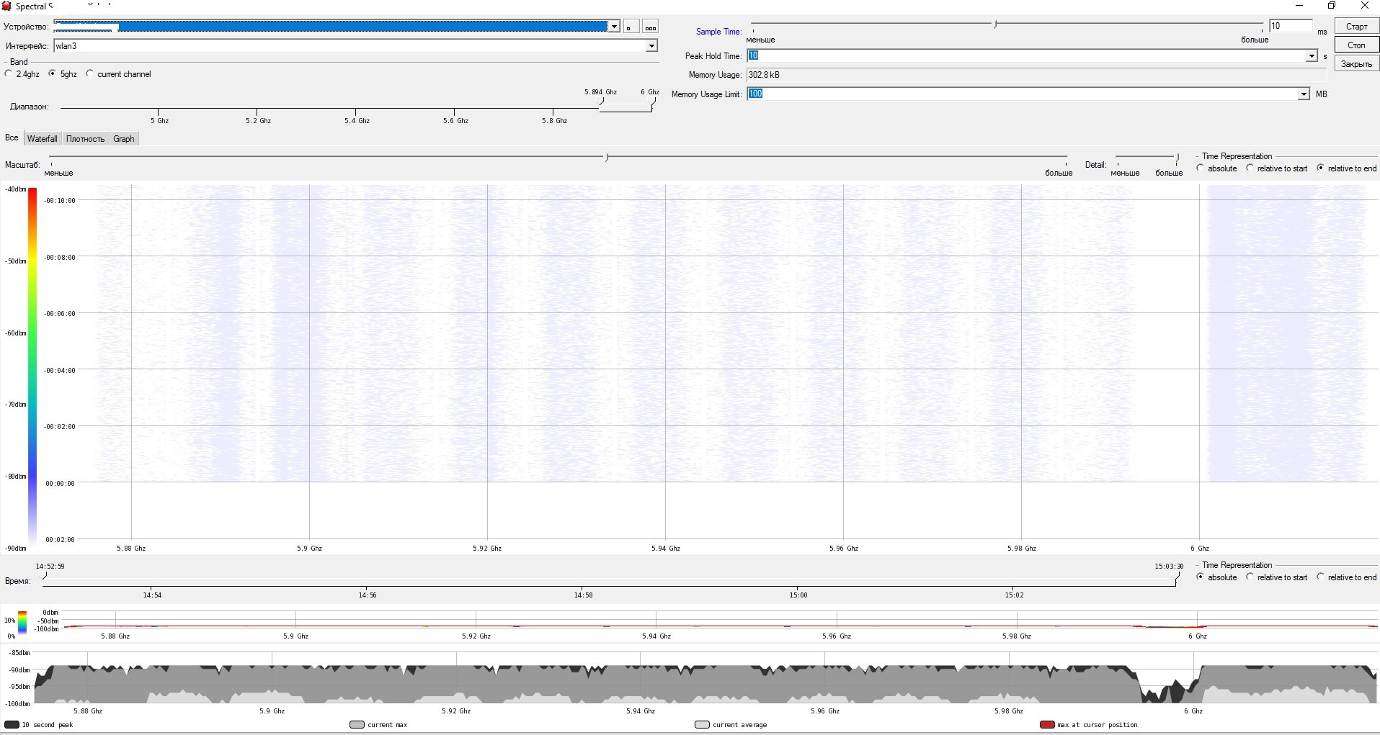The image size is (1380, 735).
Task: Click the three-dots browse button beside the device field
Action: [650, 27]
